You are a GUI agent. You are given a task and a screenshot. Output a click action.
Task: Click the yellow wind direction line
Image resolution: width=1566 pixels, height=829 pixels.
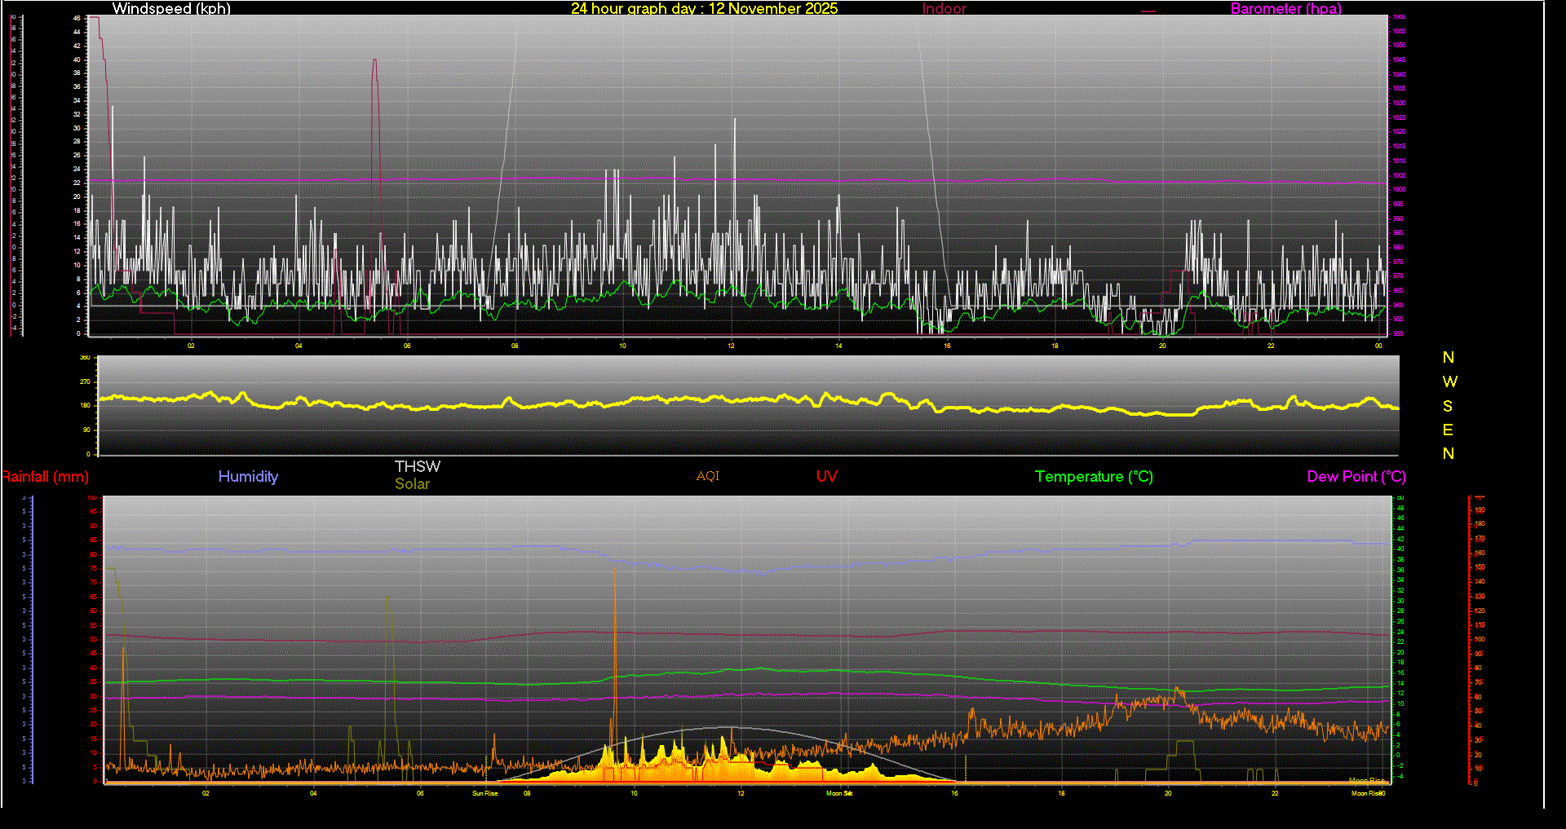[x=571, y=403]
